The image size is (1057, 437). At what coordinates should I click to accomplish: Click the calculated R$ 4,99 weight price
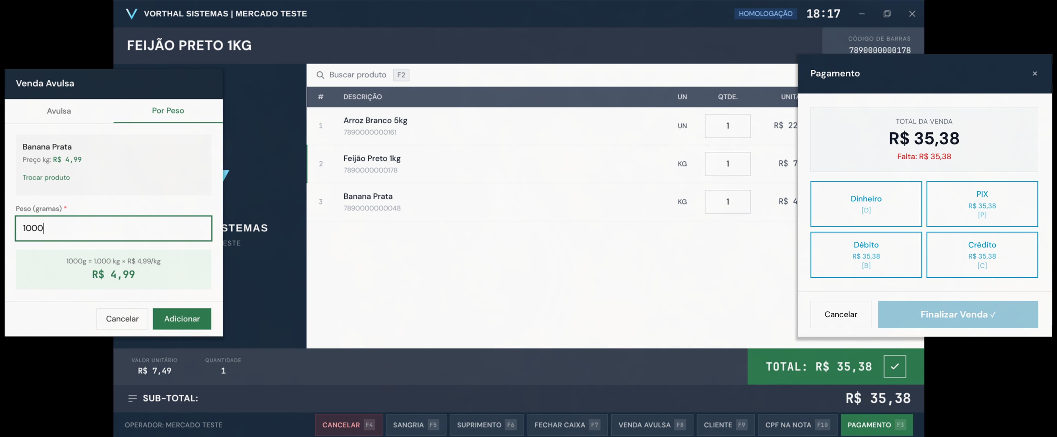[113, 274]
